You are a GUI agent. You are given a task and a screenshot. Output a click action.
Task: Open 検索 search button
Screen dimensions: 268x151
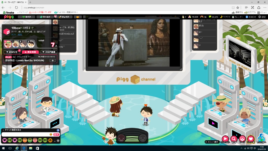coord(234,139)
